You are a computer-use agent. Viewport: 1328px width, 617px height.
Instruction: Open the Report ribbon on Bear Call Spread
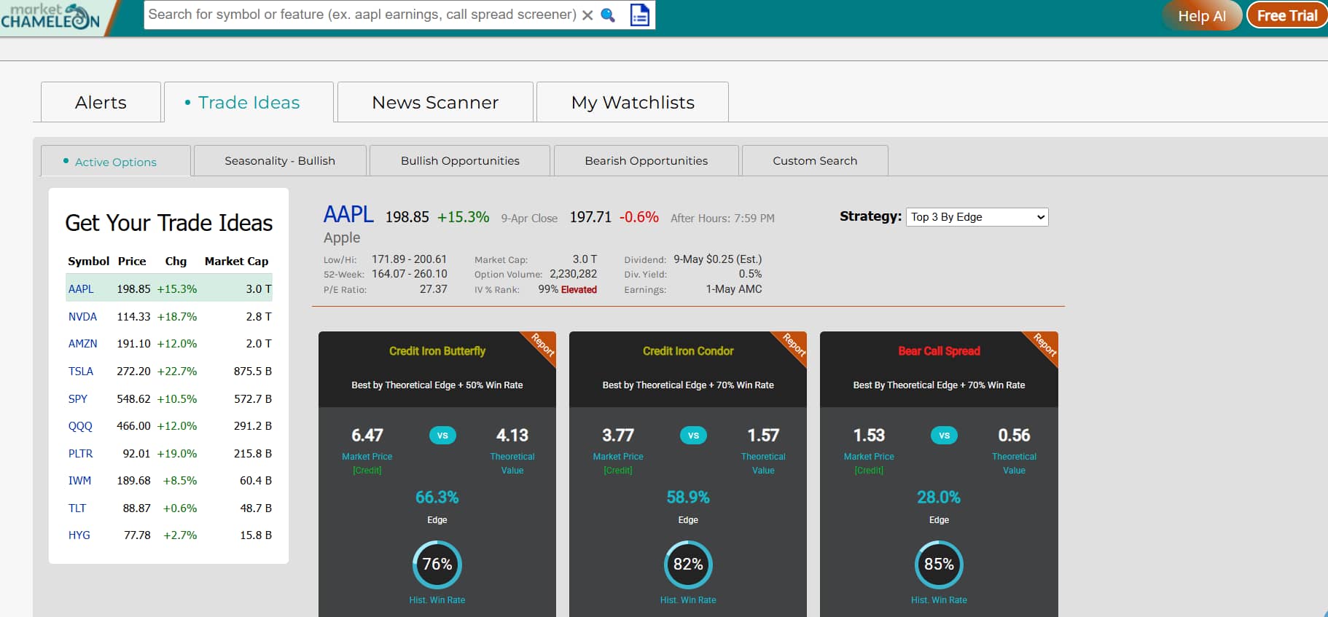1044,345
